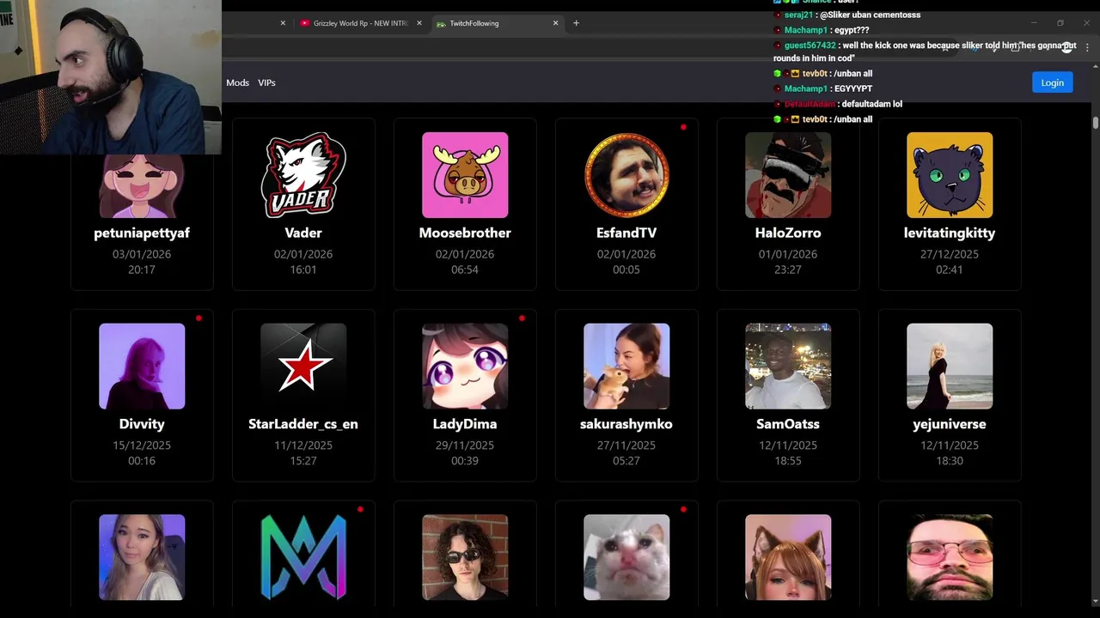Click the 15/12/2025 date under Divvity

(x=142, y=445)
